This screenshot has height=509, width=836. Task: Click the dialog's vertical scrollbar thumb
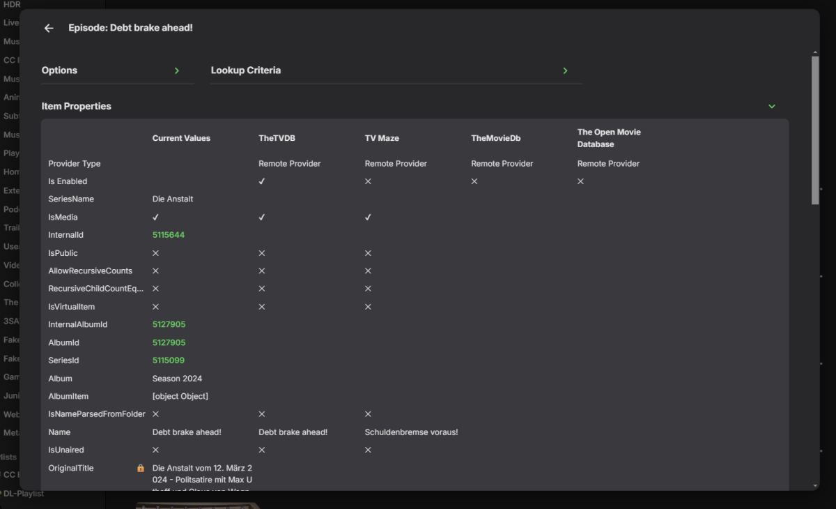tap(815, 130)
